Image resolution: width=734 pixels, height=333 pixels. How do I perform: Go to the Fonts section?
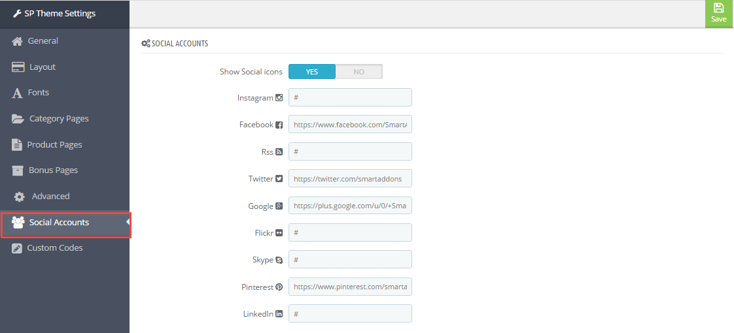[x=65, y=93]
